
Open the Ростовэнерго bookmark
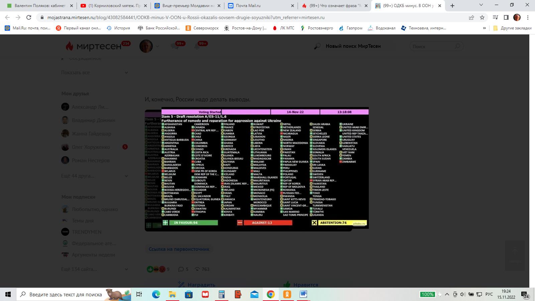pyautogui.click(x=317, y=28)
